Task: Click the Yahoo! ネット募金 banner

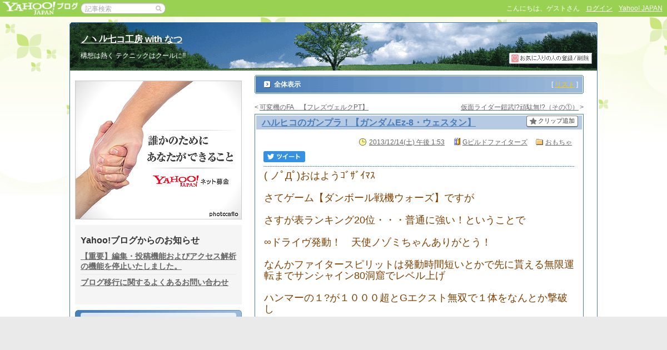Action: coord(158,150)
